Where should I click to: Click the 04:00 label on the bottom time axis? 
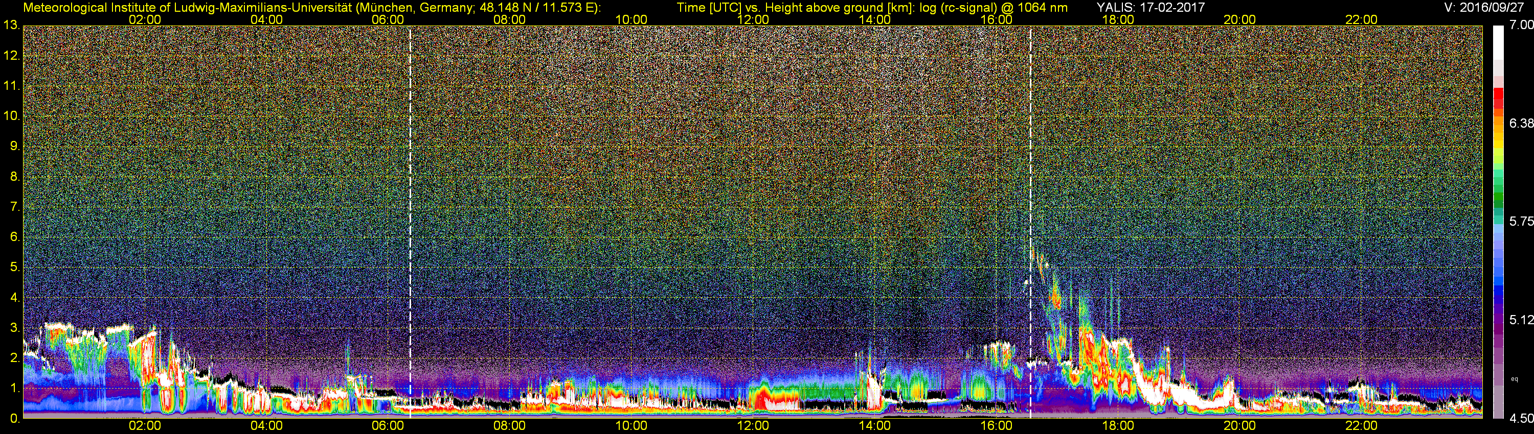pos(266,426)
